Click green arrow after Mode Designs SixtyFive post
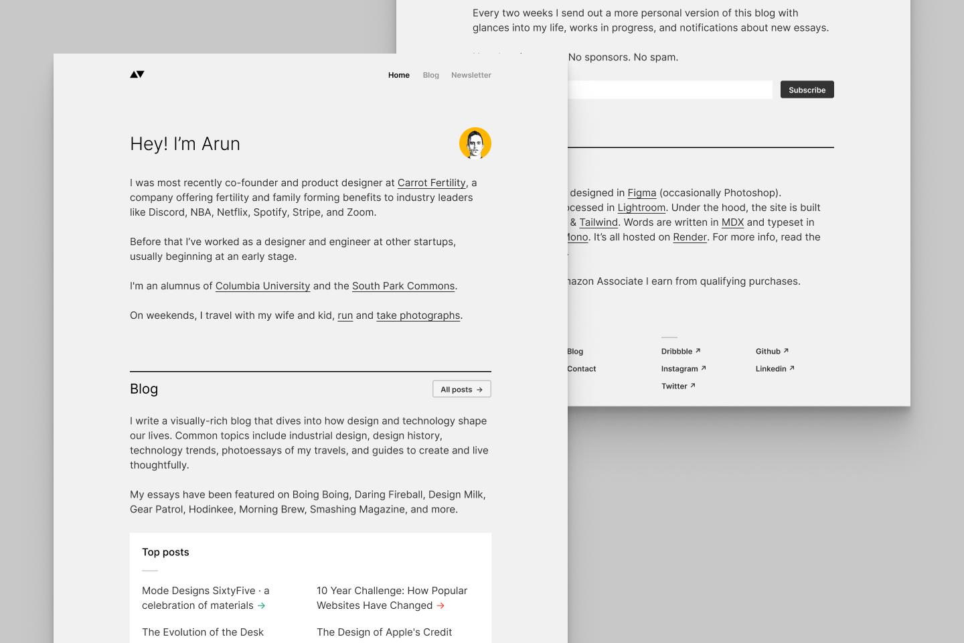This screenshot has width=964, height=643. [x=261, y=605]
